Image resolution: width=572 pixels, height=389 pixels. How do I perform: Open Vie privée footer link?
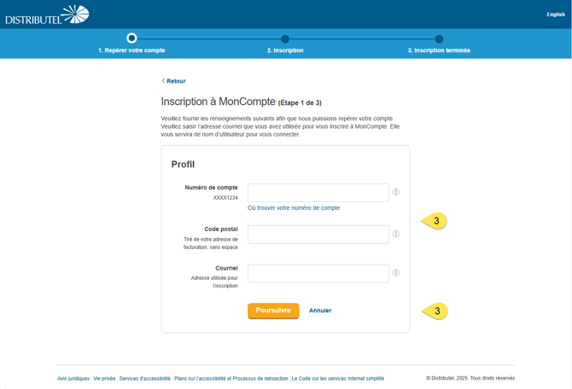point(104,378)
